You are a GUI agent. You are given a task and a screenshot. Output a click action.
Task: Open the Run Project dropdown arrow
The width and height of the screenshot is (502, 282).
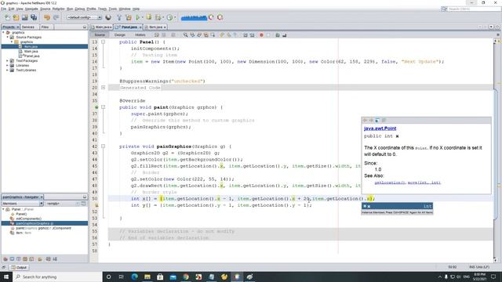(142, 17)
